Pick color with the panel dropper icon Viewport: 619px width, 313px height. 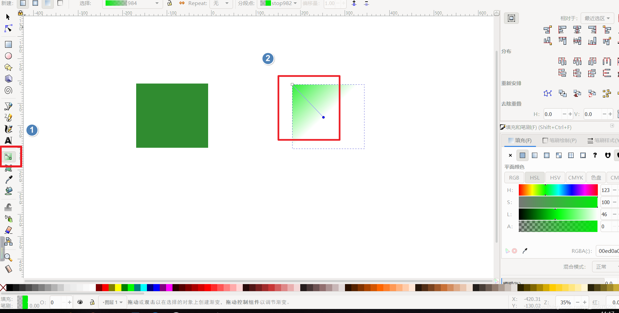[x=525, y=251]
